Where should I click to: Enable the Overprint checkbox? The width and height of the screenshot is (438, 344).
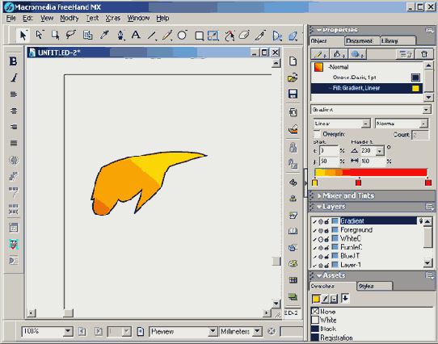pos(317,134)
